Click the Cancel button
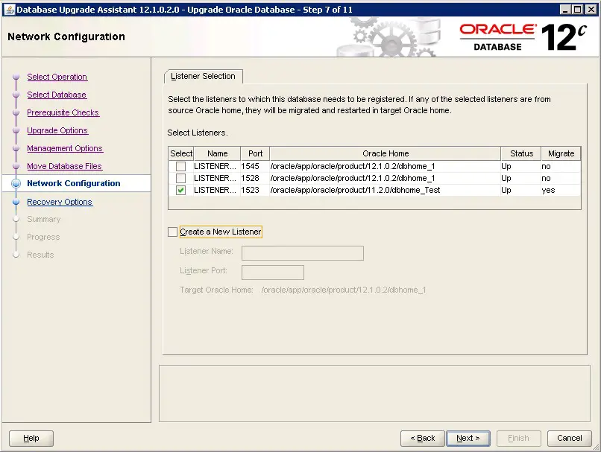This screenshot has width=601, height=452. pos(570,438)
